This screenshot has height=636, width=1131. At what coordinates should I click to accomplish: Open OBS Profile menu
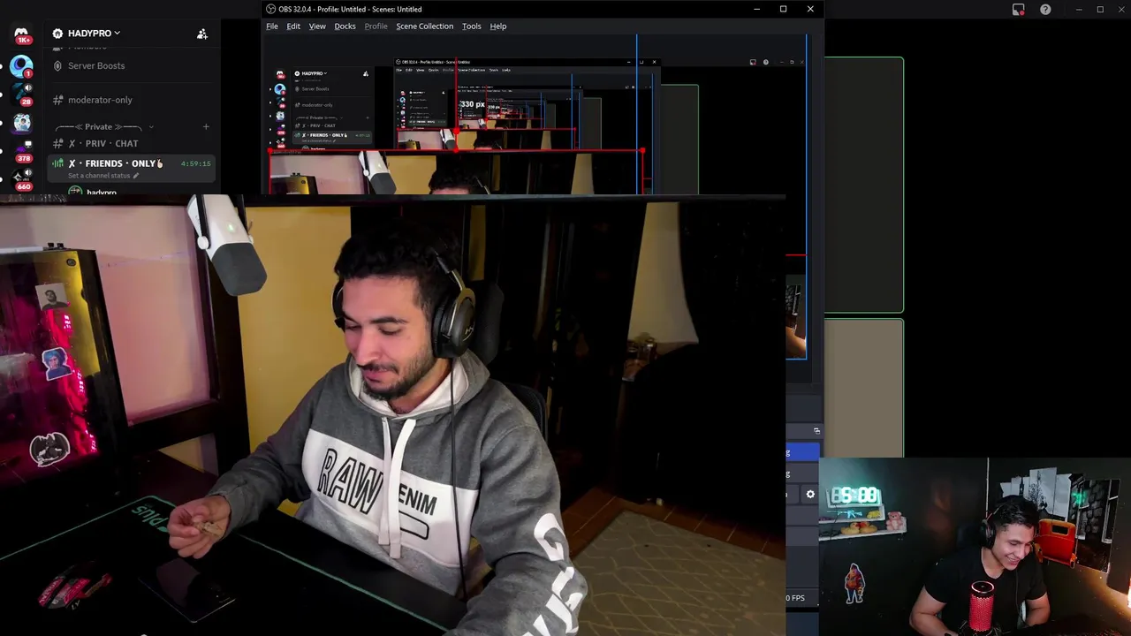tap(376, 26)
